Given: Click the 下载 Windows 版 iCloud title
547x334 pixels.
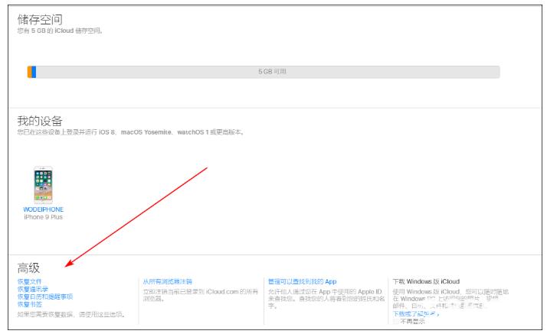Looking at the screenshot, I should (x=426, y=281).
